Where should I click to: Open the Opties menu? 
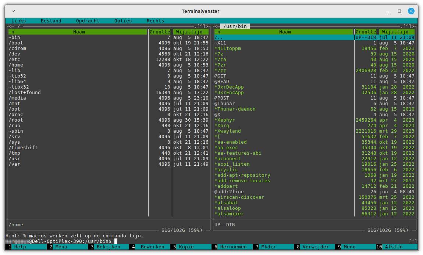123,21
